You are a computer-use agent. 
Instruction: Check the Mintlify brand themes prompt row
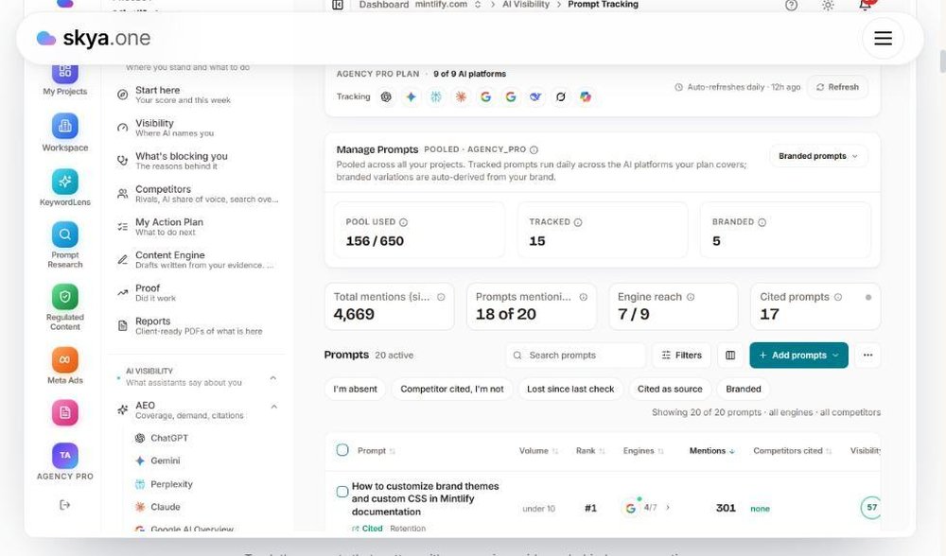342,492
